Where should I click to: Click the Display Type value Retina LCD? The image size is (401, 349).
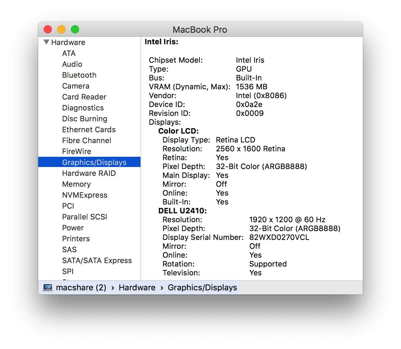236,140
